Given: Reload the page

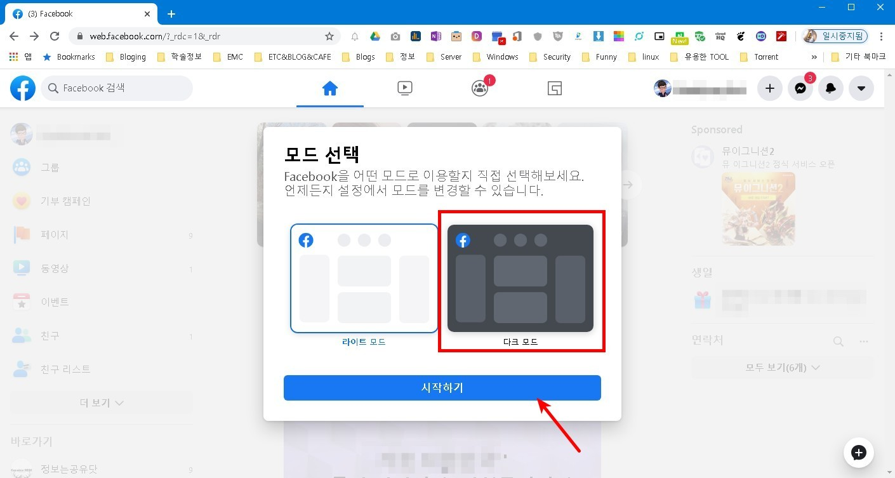Looking at the screenshot, I should [55, 36].
